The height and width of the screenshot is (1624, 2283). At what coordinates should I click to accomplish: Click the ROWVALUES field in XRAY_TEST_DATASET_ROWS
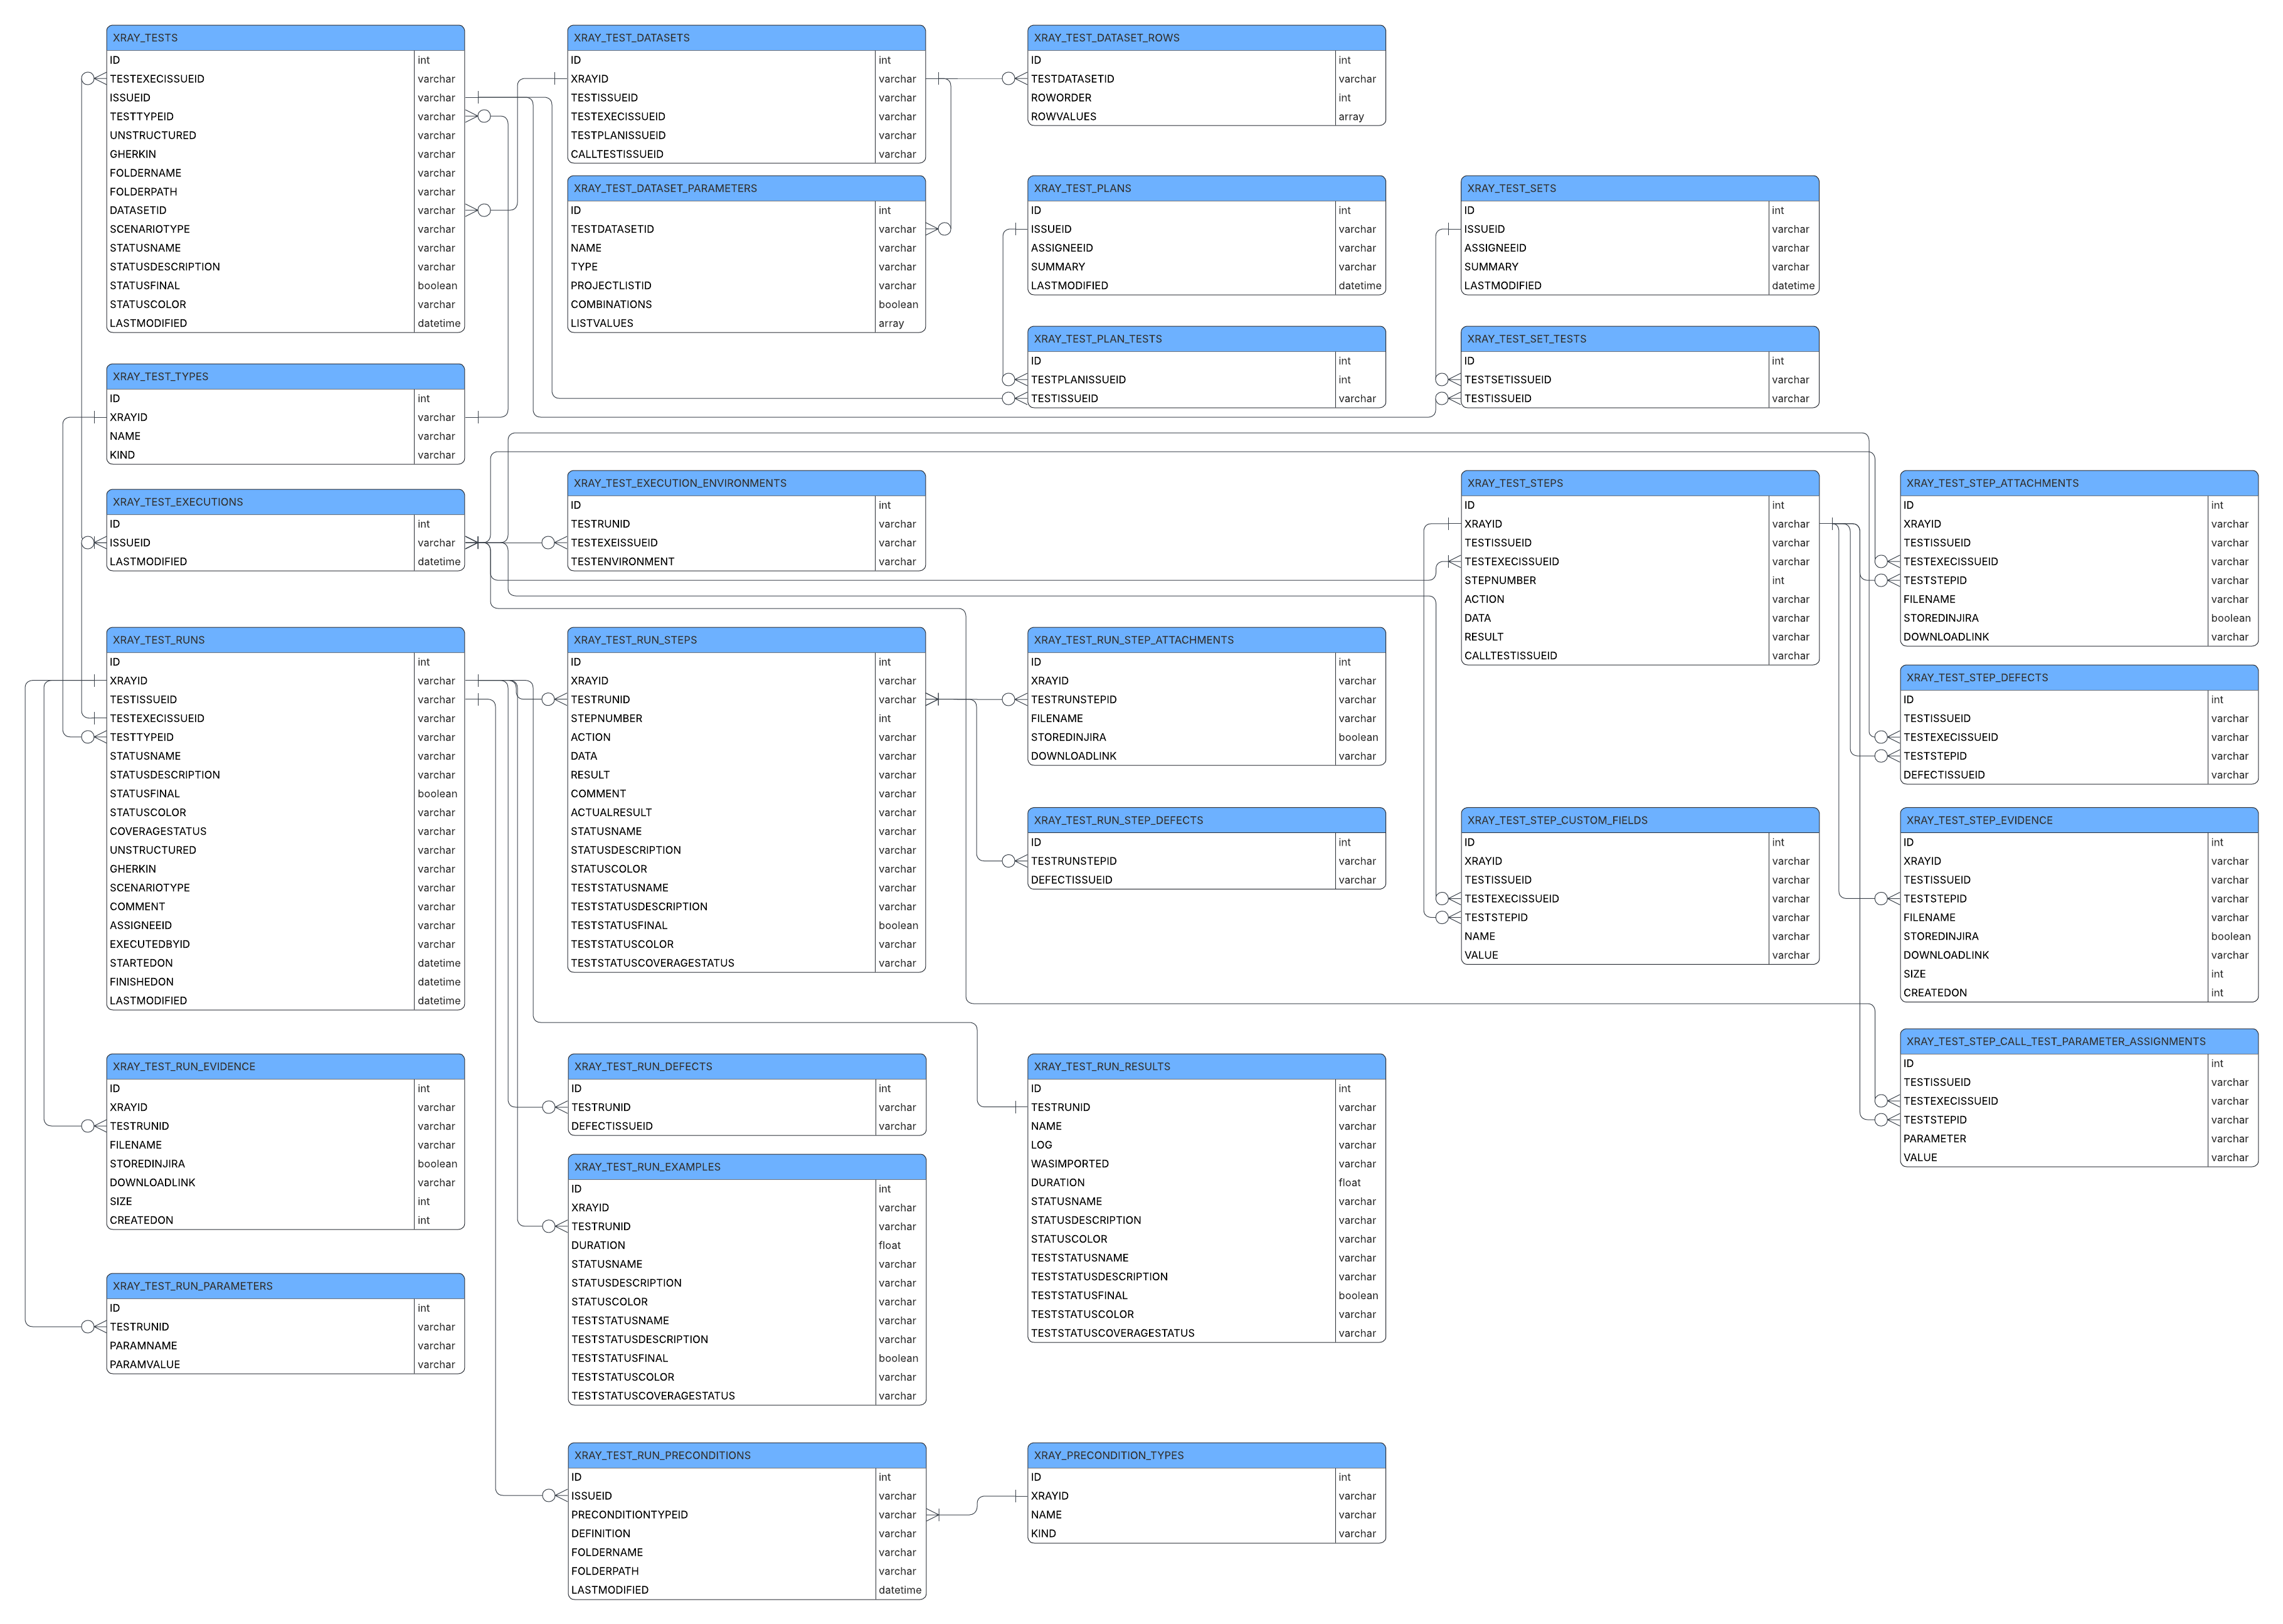pos(1206,117)
